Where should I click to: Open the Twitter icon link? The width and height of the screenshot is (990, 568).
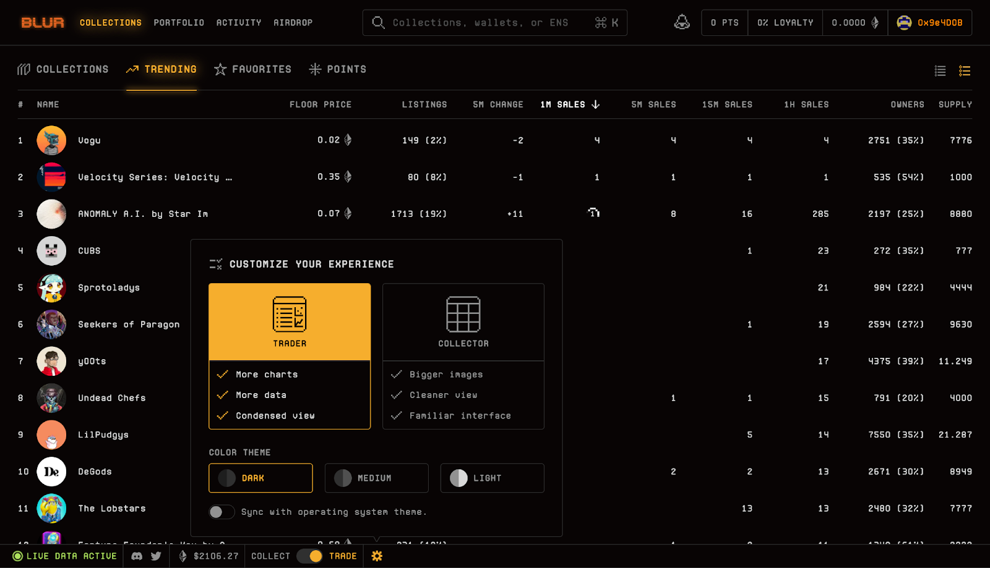pos(156,556)
